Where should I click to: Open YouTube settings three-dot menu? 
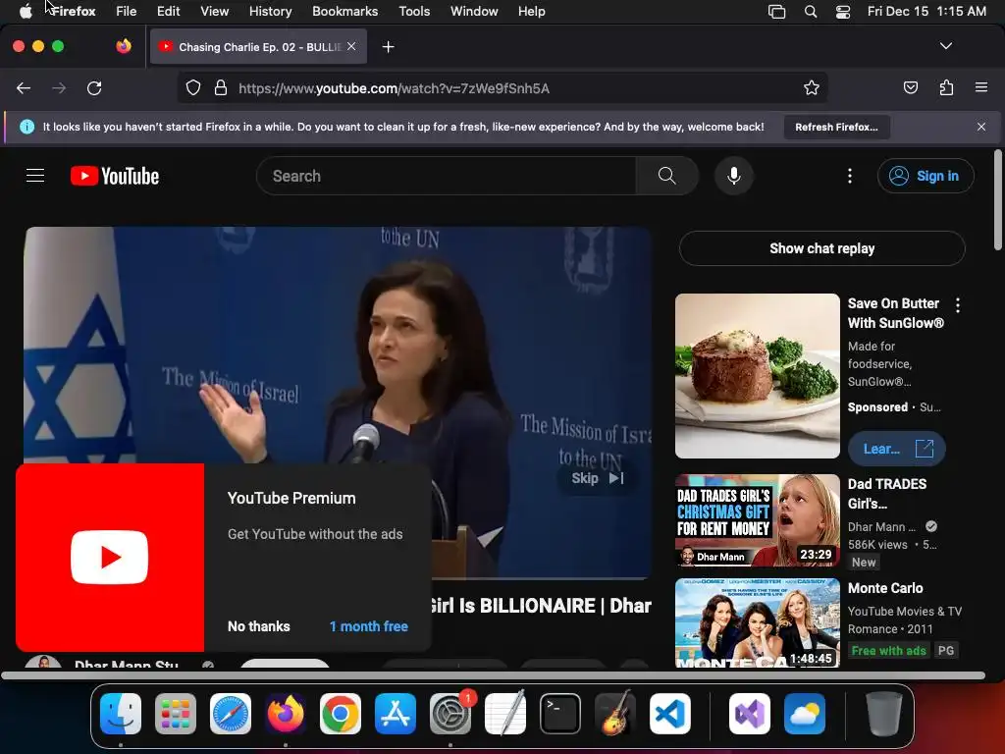(x=850, y=176)
